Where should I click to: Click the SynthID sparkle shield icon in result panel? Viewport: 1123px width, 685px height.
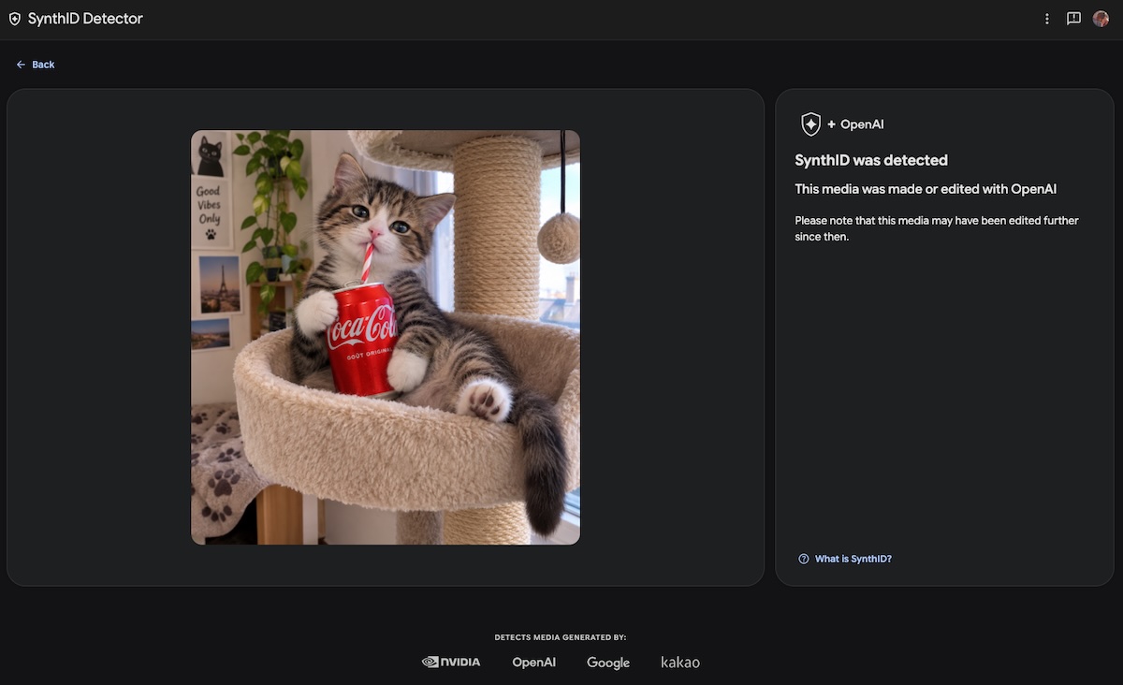(x=810, y=124)
